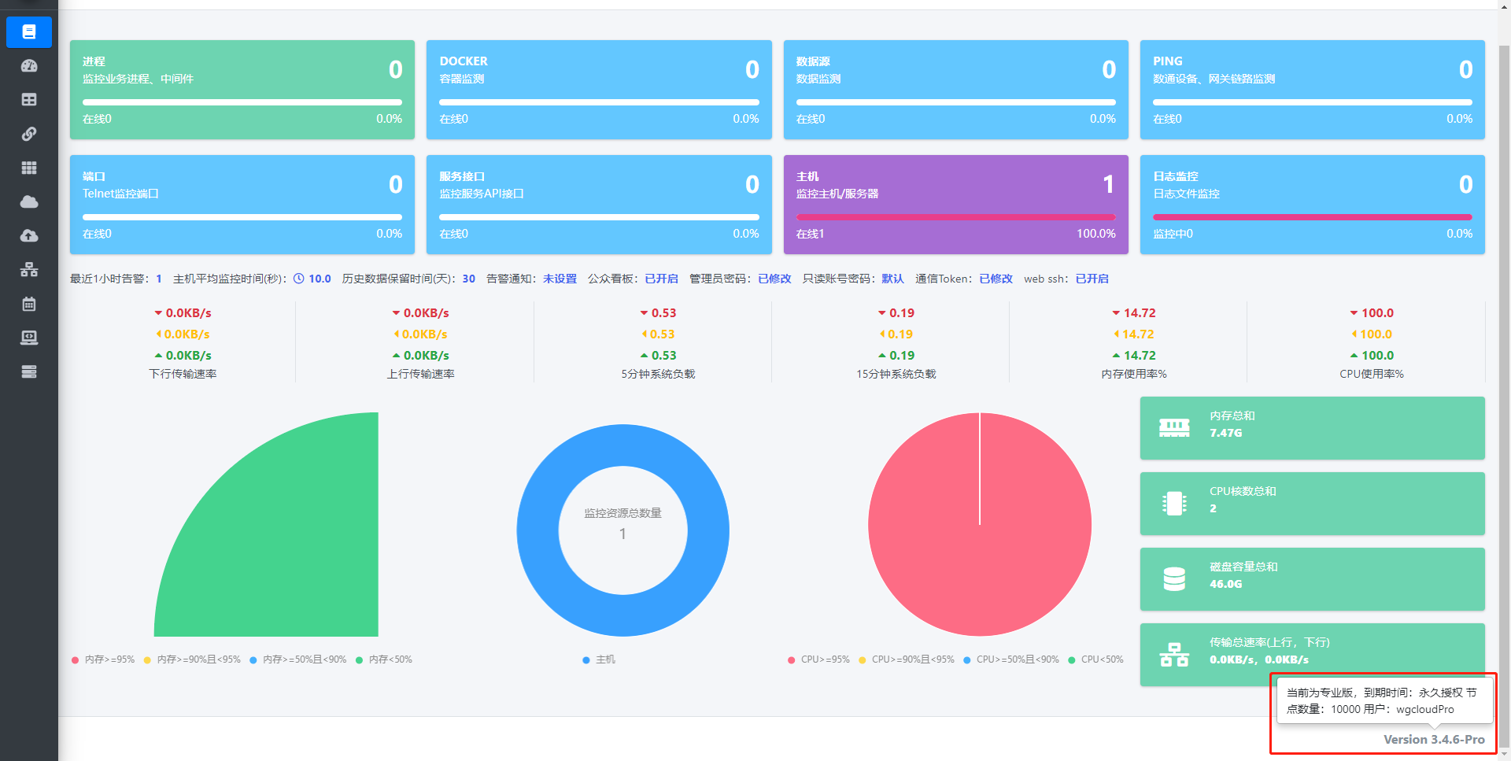Image resolution: width=1511 pixels, height=761 pixels.
Task: Click the license info tooltip text
Action: pyautogui.click(x=1382, y=700)
